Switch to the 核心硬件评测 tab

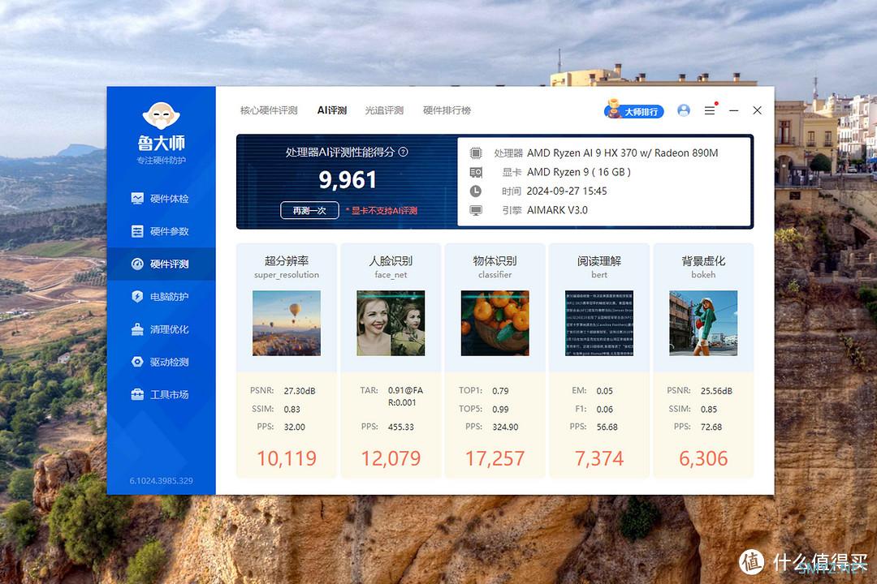[269, 110]
